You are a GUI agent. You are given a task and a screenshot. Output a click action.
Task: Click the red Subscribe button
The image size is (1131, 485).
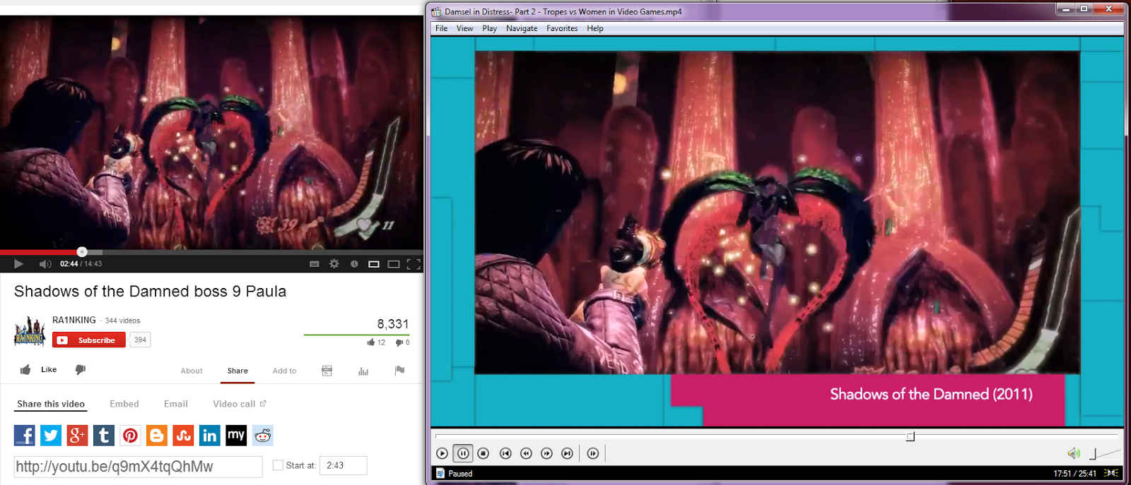89,340
